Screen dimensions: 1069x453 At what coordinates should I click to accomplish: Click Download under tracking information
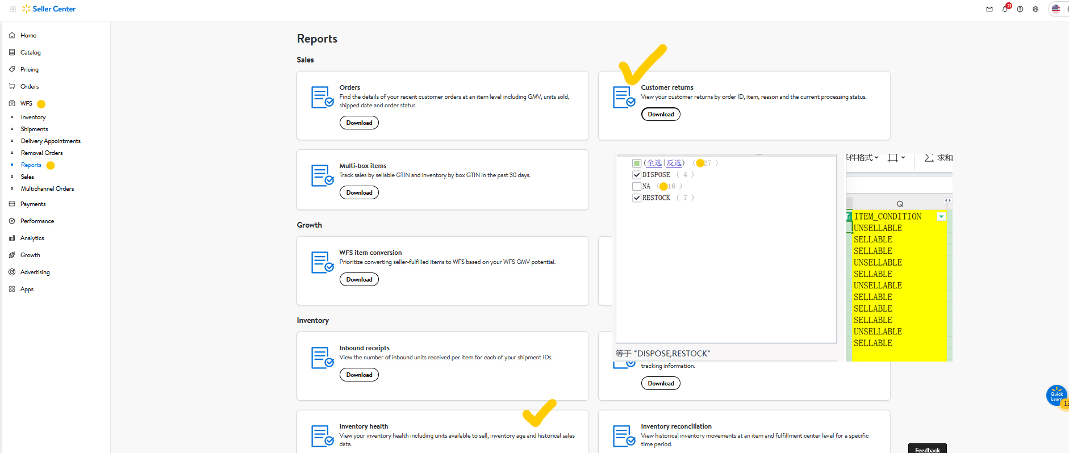[661, 383]
